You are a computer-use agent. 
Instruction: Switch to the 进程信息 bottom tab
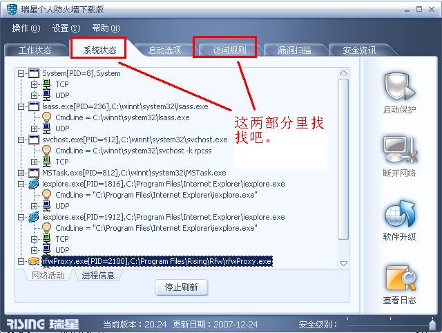coord(98,276)
